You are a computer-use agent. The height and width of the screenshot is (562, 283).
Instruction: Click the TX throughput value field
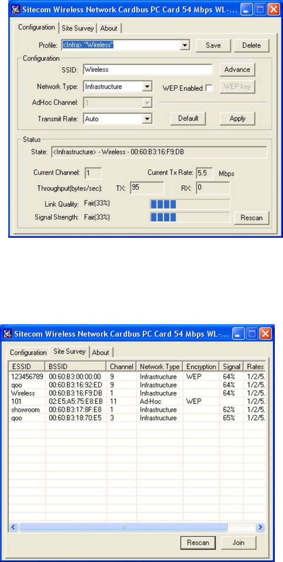(x=147, y=188)
